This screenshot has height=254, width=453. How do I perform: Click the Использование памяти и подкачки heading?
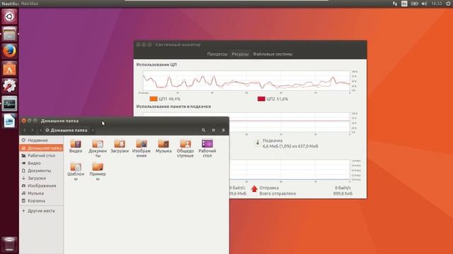173,107
